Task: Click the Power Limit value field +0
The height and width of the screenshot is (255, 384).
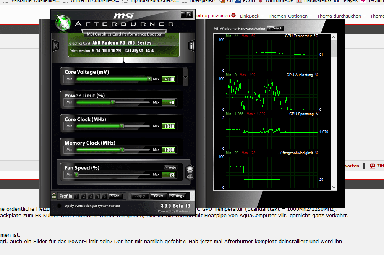Action: [x=169, y=102]
